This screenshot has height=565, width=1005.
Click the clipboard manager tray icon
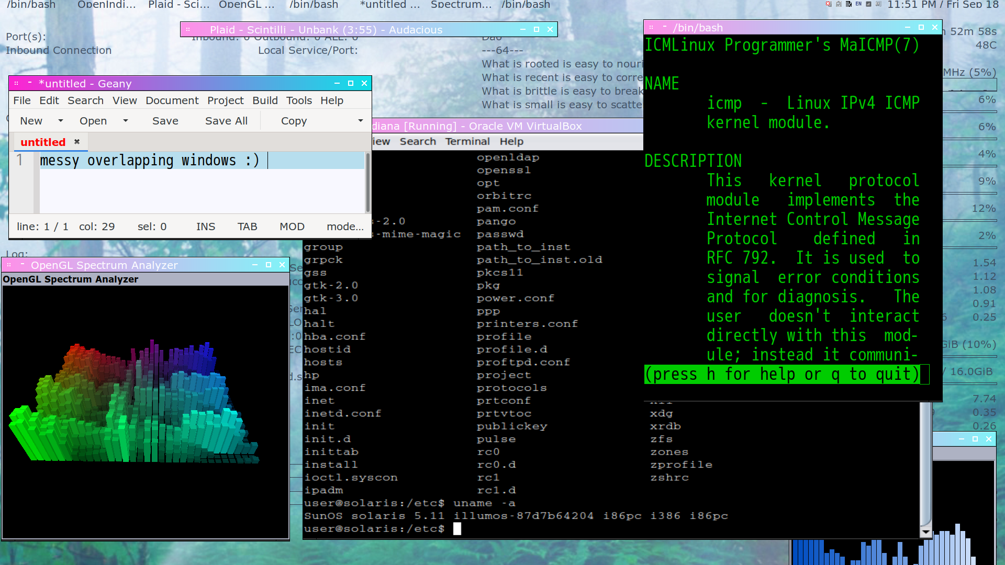(839, 4)
